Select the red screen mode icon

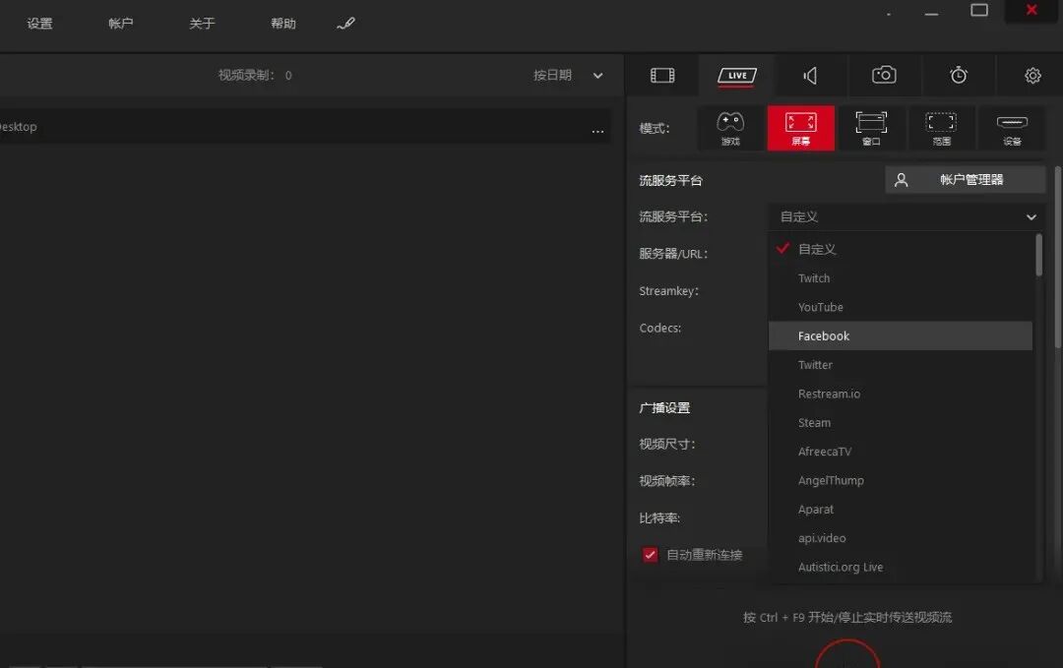tap(800, 128)
